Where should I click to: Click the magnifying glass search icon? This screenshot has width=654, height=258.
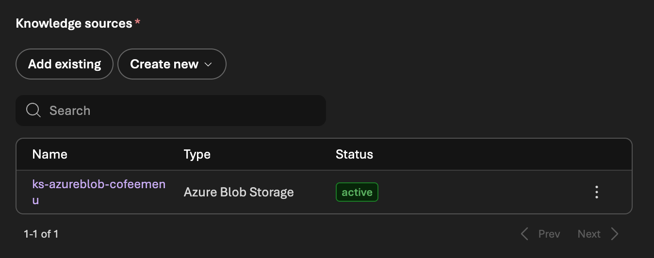33,111
